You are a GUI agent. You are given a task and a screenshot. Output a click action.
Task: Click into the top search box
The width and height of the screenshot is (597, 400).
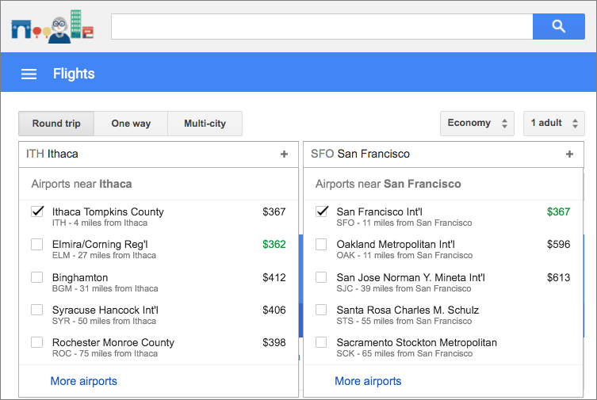(322, 26)
